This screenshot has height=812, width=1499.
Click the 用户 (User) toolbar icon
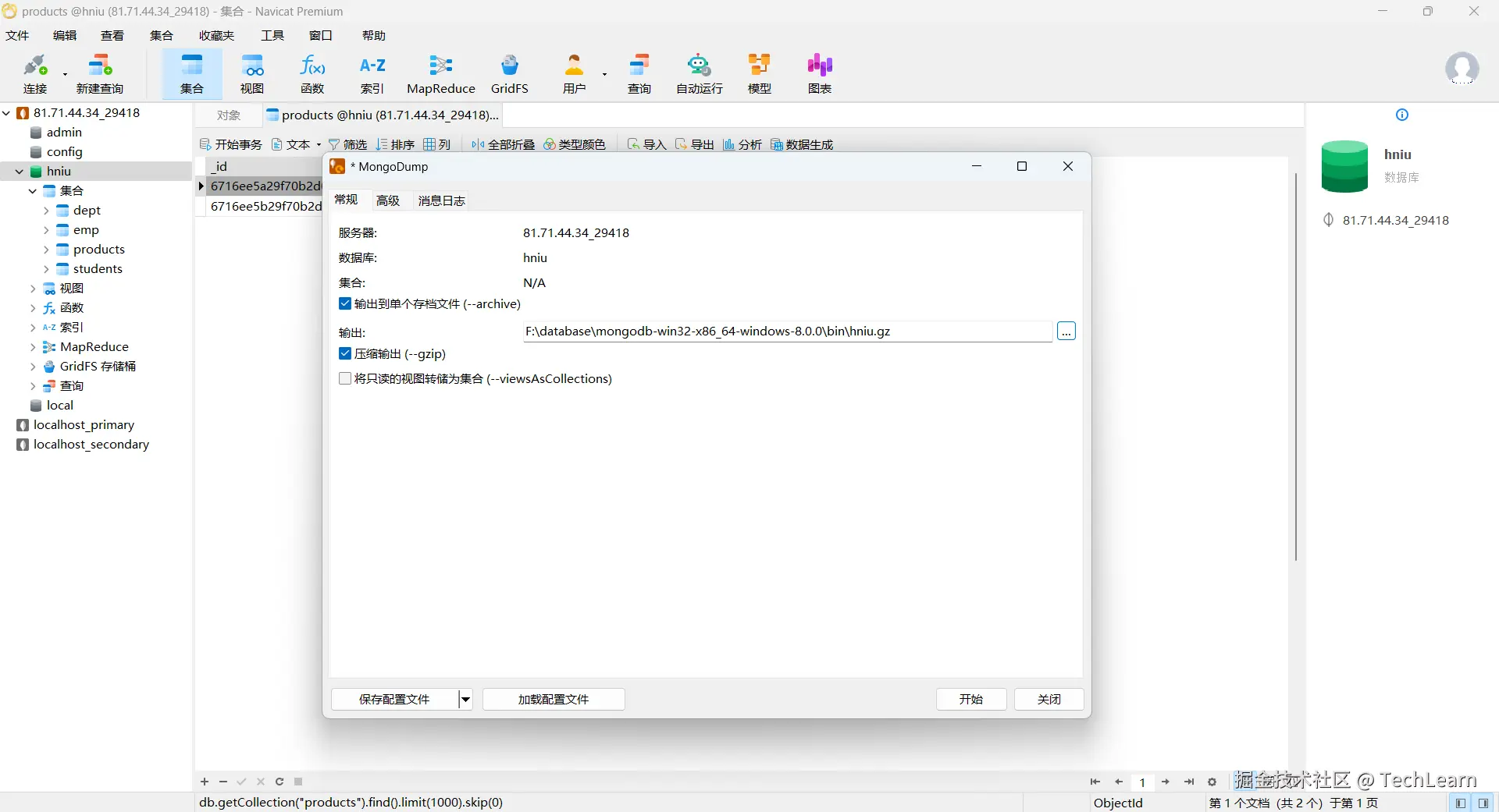click(575, 74)
